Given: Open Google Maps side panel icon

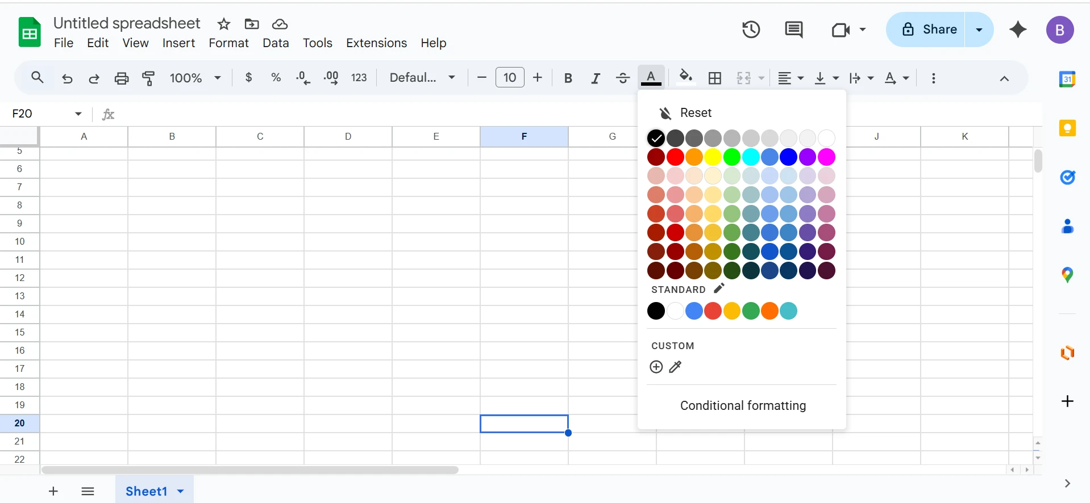Looking at the screenshot, I should point(1067,275).
